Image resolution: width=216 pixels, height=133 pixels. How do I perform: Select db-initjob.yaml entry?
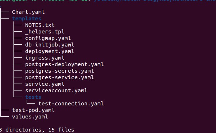pyautogui.click(x=50, y=45)
